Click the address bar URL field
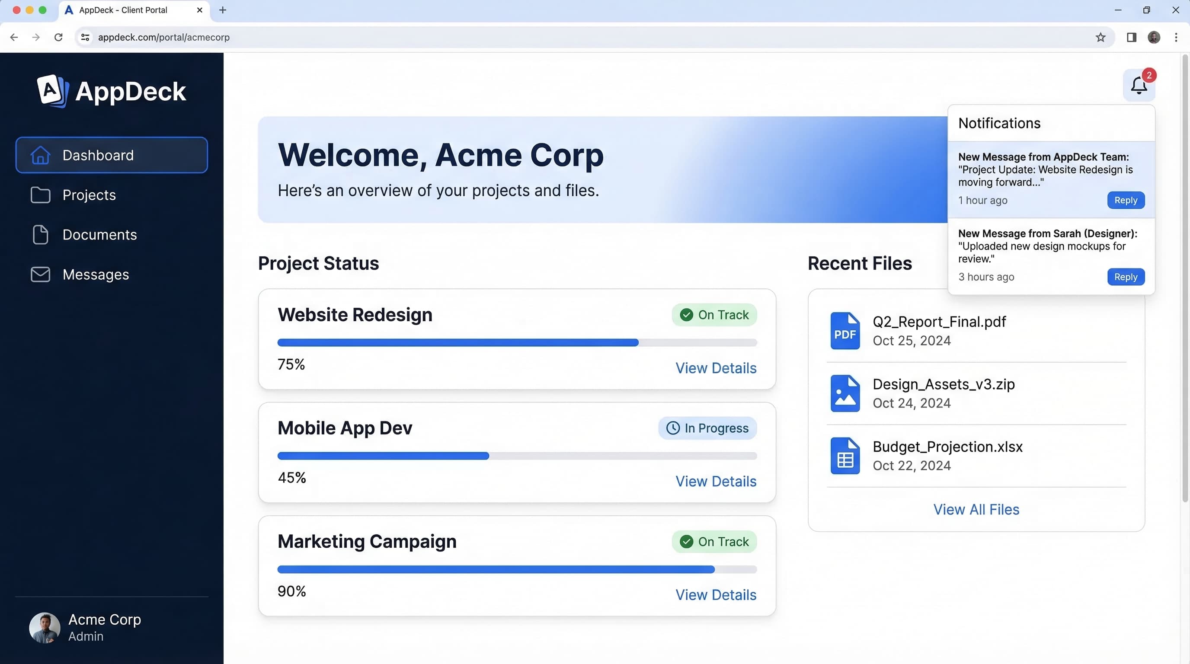 tap(164, 38)
